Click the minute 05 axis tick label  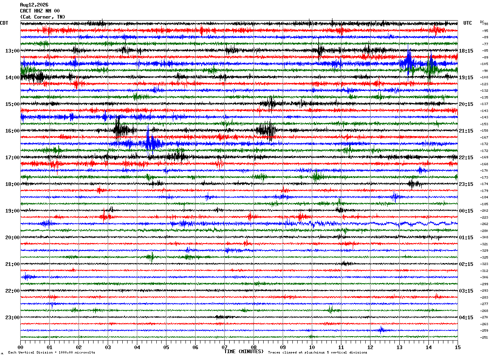click(x=166, y=347)
